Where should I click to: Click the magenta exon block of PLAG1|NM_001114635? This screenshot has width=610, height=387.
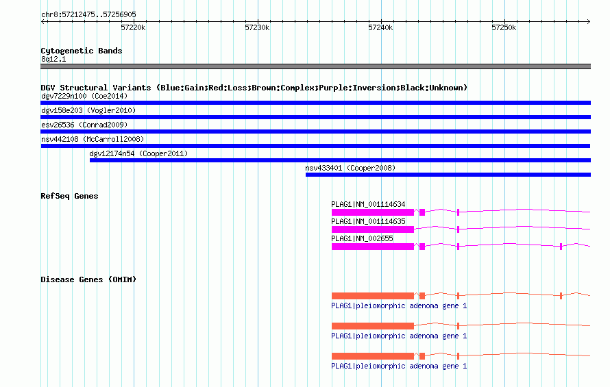[x=373, y=229]
